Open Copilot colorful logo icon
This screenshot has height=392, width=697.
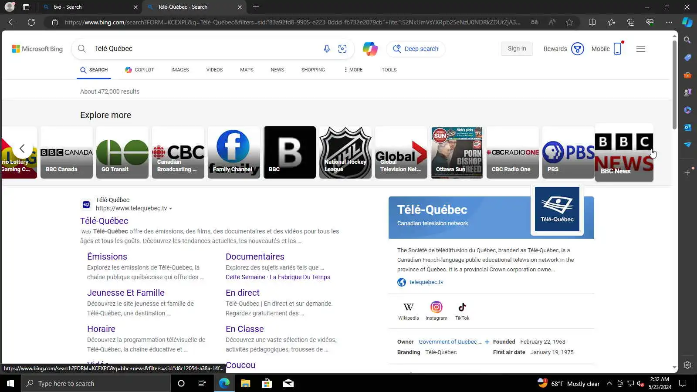click(x=370, y=49)
